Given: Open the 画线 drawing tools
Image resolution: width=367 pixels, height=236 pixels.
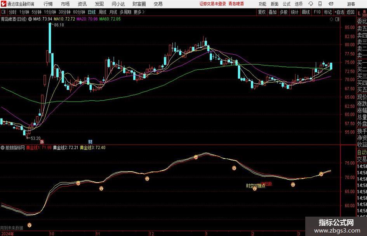Looking at the screenshot, I should [306, 12].
